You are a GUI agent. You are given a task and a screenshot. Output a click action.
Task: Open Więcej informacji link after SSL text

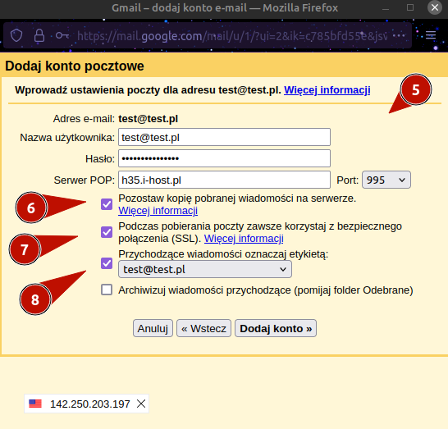[244, 238]
